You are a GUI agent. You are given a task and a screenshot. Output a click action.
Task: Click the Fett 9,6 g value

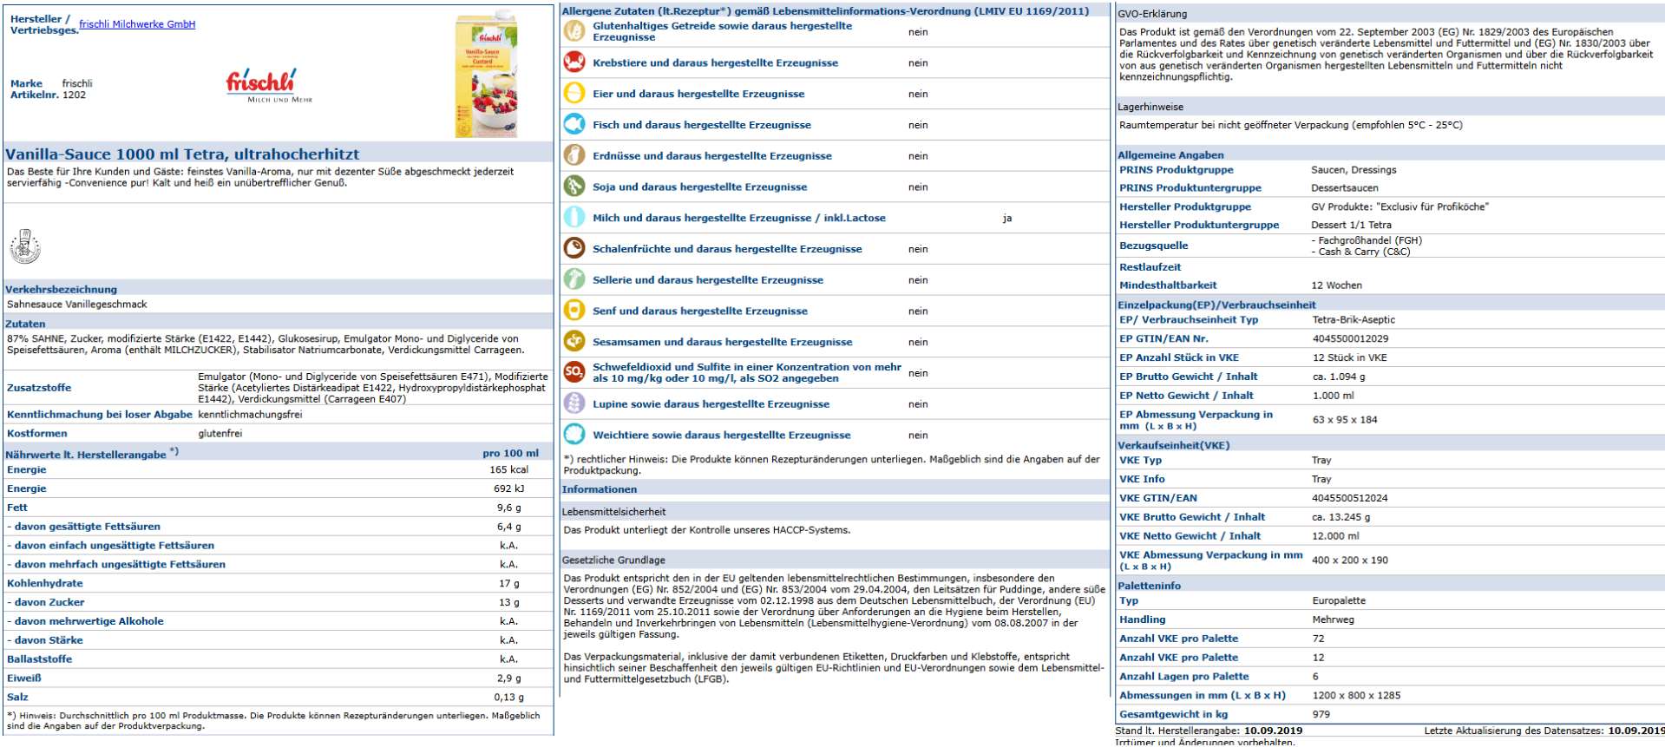pos(508,508)
